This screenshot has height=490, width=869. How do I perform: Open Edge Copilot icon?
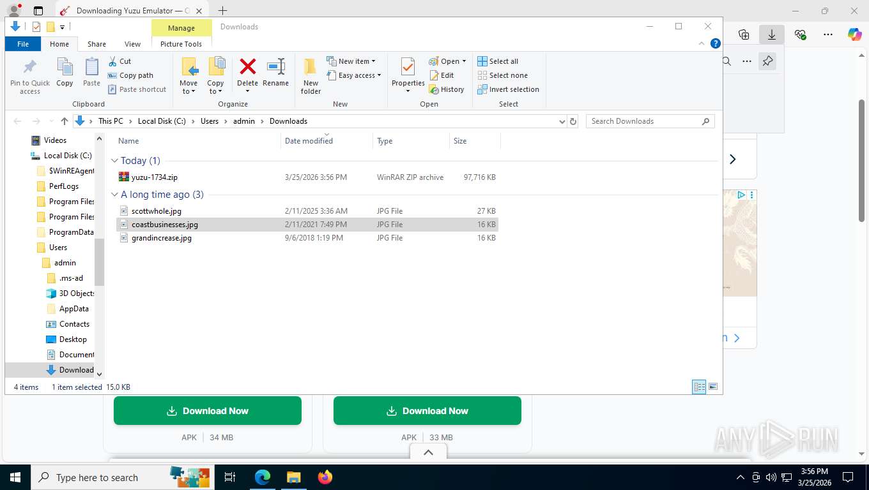pyautogui.click(x=854, y=34)
